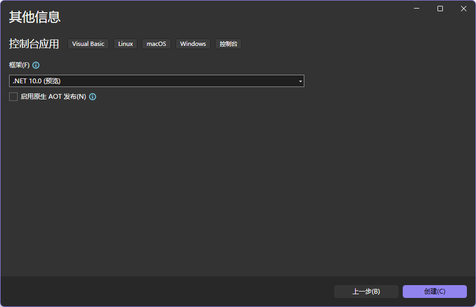Click the 启用原生 AOT 发布(N) label text
This screenshot has height=307, width=476.
[53, 97]
